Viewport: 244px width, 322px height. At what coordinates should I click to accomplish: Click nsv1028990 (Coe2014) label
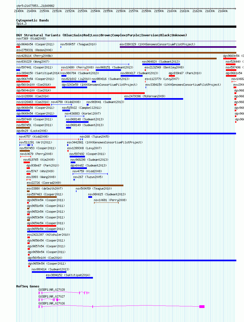click(33, 96)
